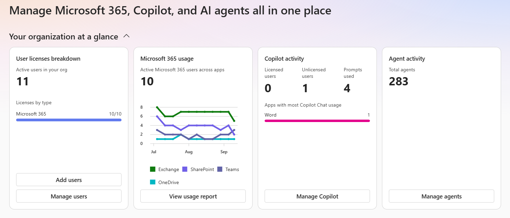Click the "Sep" axis label on chart
This screenshot has height=218, width=510.
click(x=224, y=152)
